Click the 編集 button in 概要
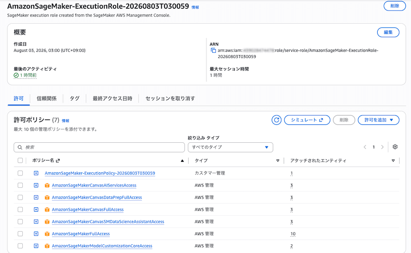Screen dimensions: 411x253 point(388,32)
